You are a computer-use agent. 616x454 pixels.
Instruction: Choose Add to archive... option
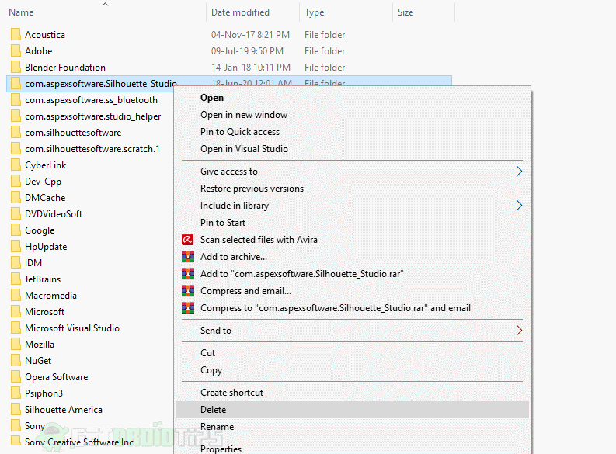coord(234,257)
